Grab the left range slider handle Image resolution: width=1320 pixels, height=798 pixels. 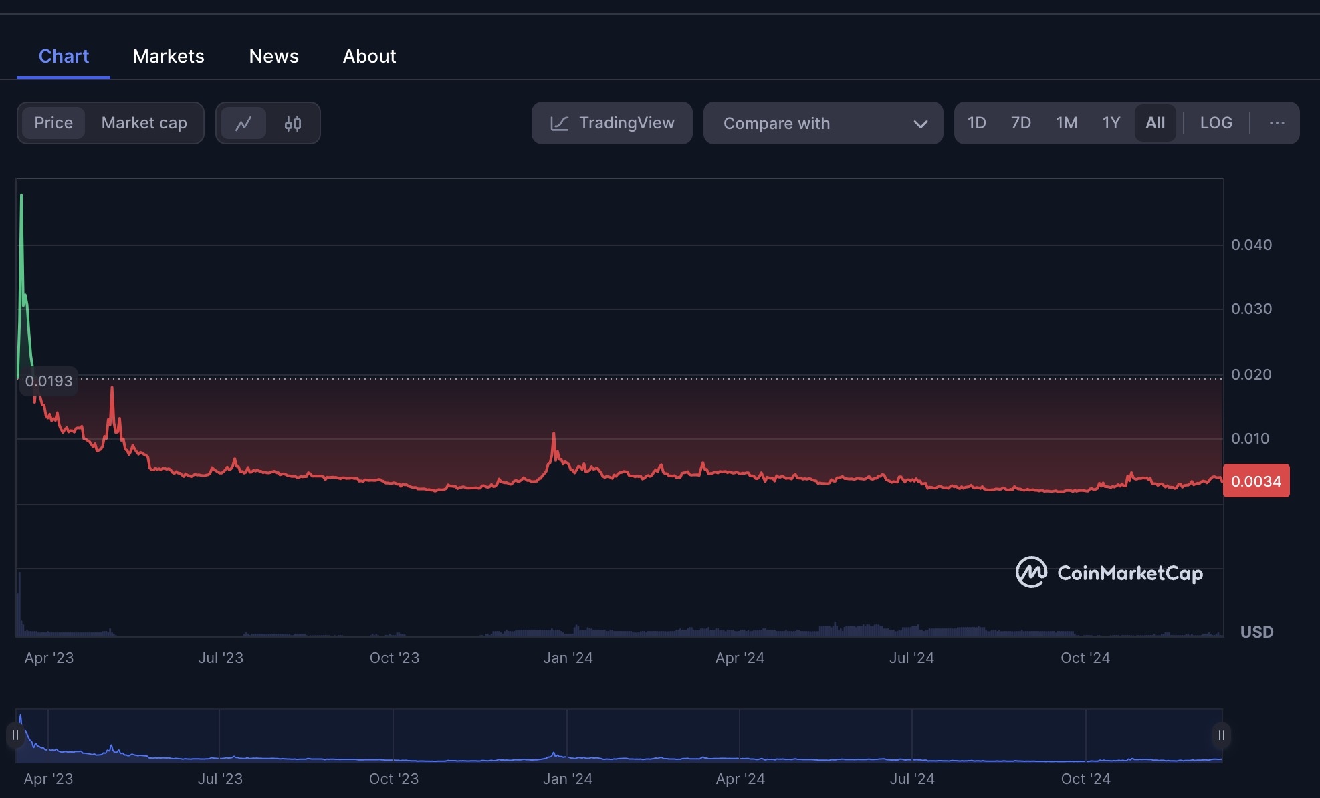pos(15,735)
